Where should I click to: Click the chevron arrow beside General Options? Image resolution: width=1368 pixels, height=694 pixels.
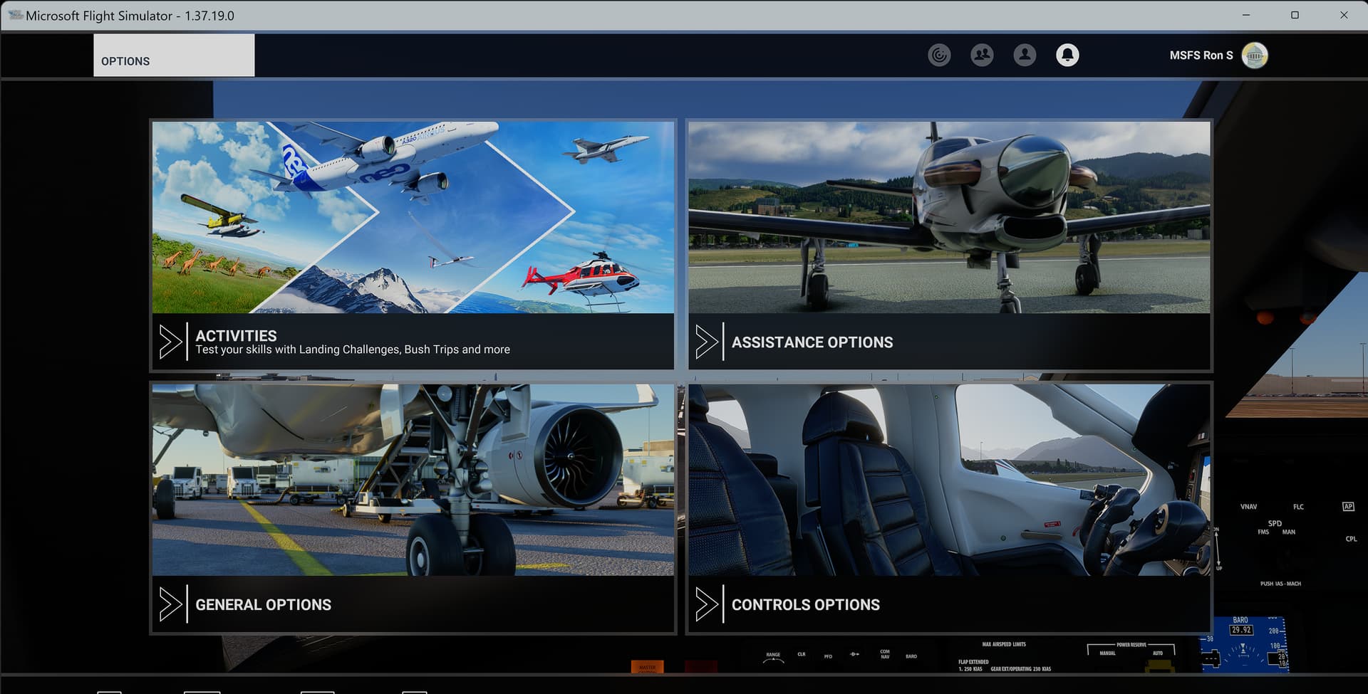point(170,604)
